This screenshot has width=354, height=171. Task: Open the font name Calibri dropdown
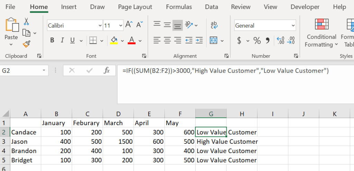[x=100, y=26]
